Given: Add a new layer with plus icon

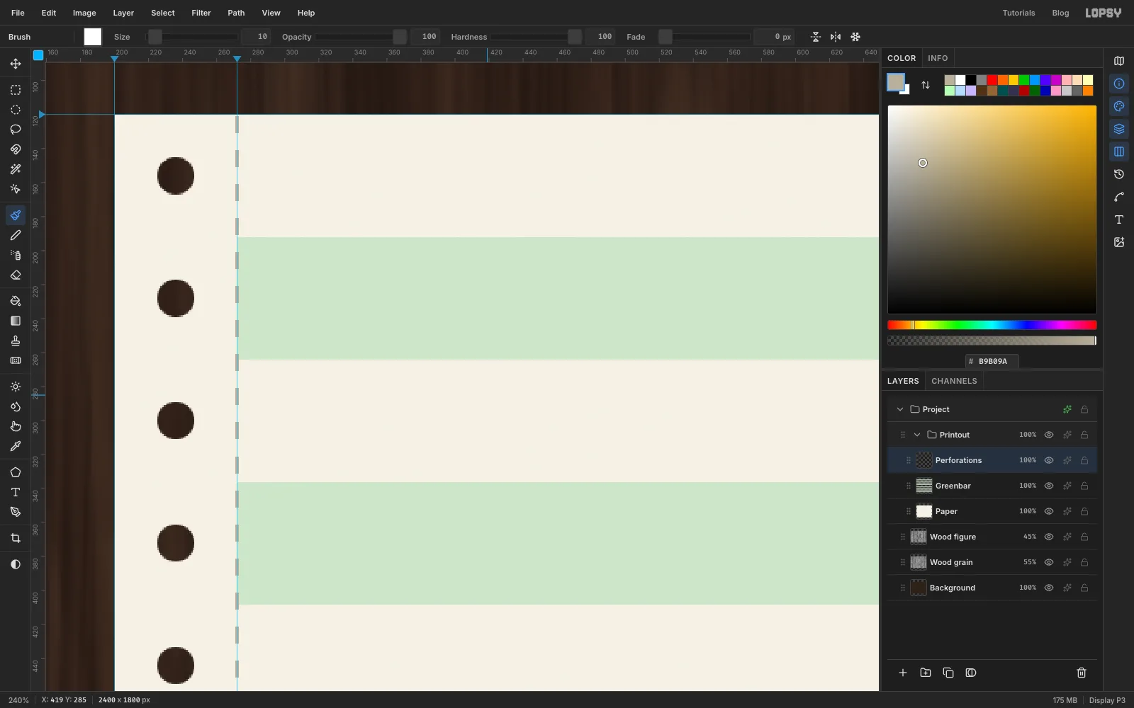Looking at the screenshot, I should [903, 673].
